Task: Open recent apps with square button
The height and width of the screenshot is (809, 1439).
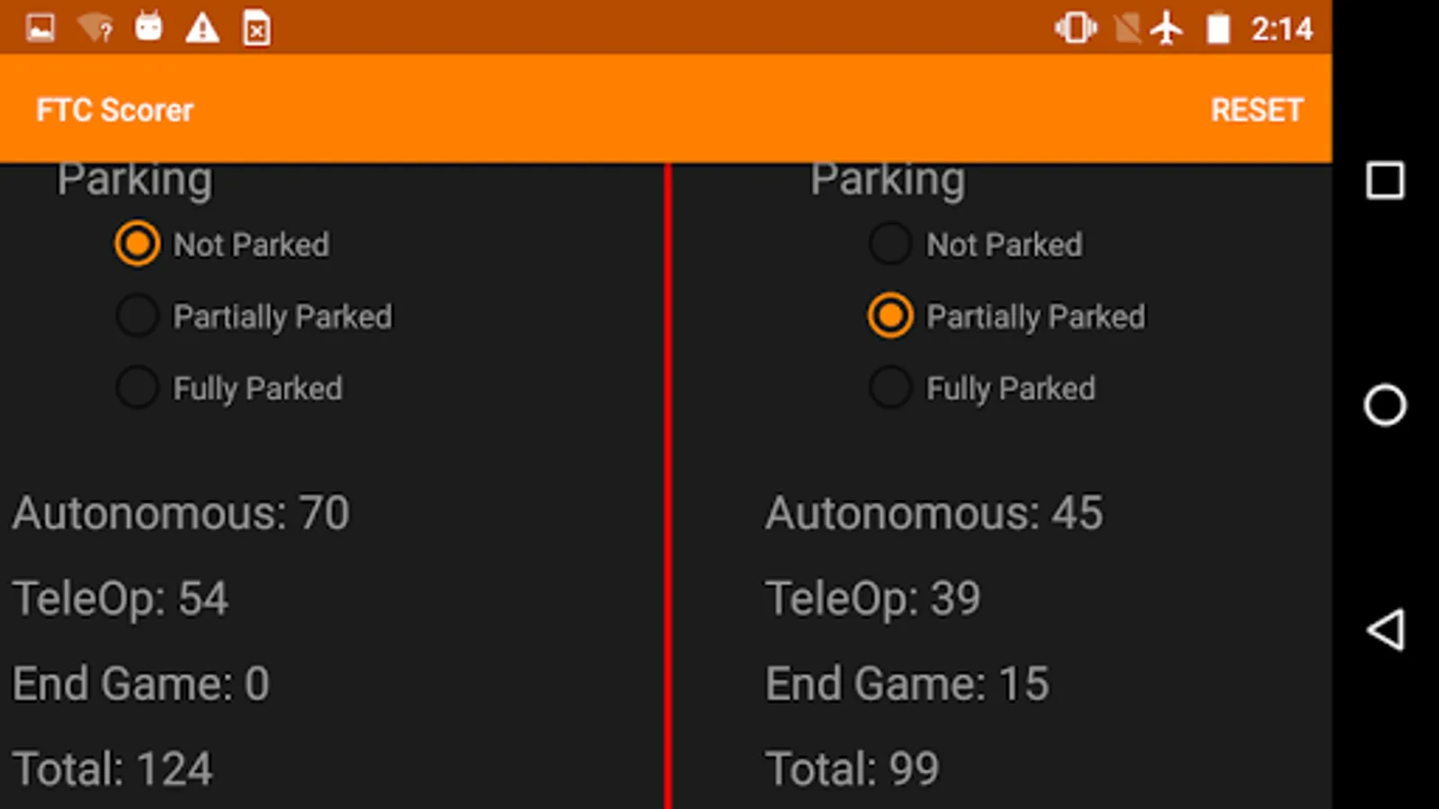Action: click(x=1385, y=181)
